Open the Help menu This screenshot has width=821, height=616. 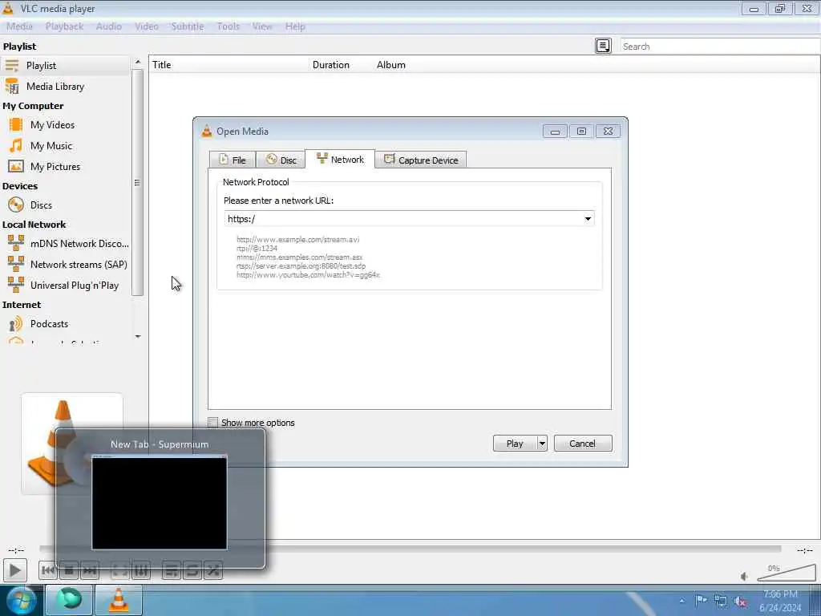(295, 26)
